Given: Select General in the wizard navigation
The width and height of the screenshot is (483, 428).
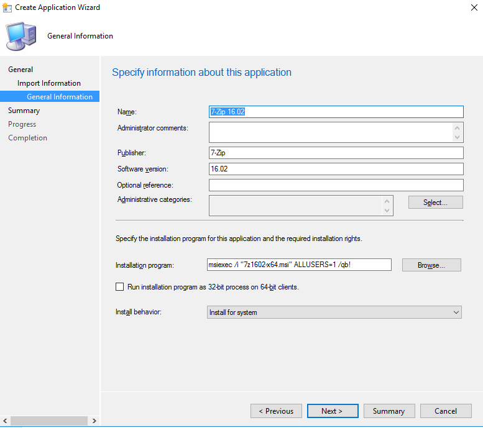Looking at the screenshot, I should (x=21, y=70).
